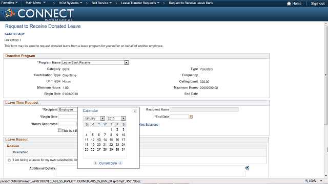Image resolution: width=328 pixels, height=184 pixels.
Task: Click the View Balances link
Action: click(x=149, y=125)
